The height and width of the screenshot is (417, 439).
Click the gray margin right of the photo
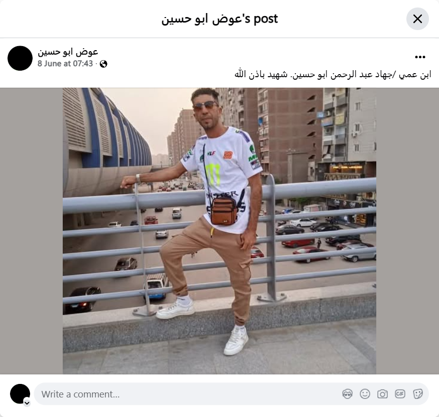[407, 231]
